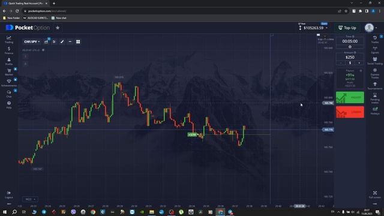Viewport: 384px width, 216px height.
Task: Click the info icon next to Payout
Action: click(361, 71)
